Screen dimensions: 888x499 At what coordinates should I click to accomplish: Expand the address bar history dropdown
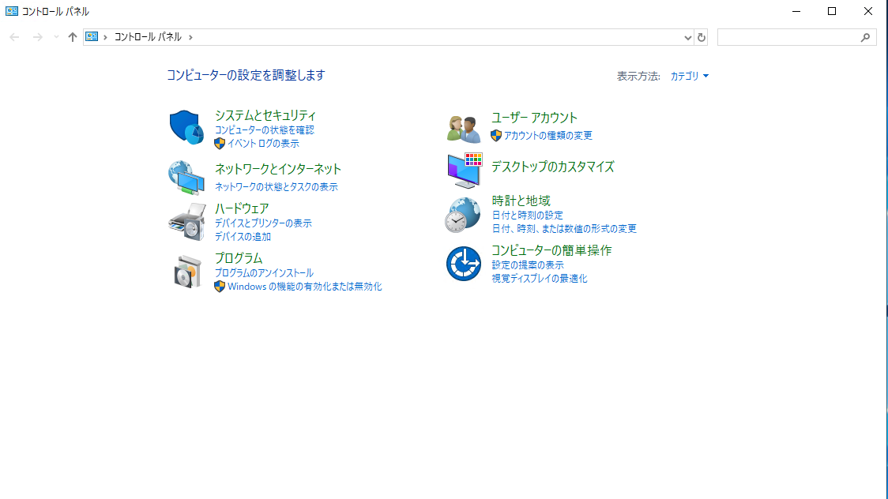coord(687,36)
